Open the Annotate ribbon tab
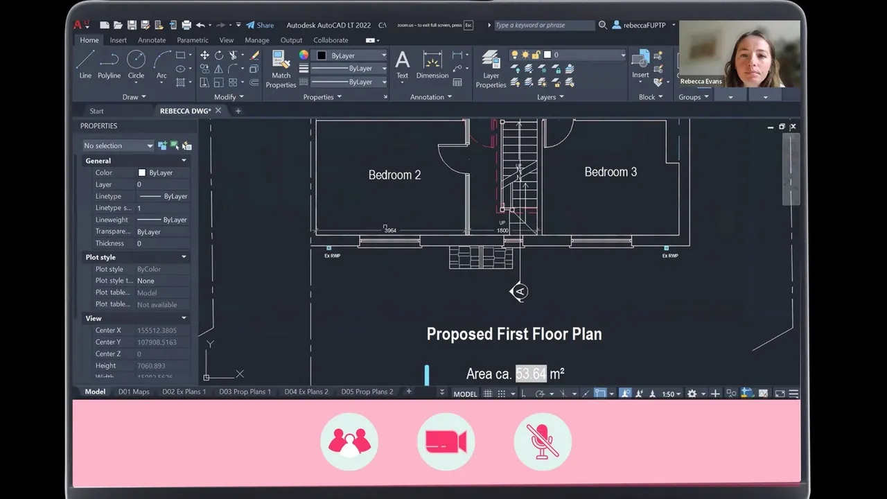 152,40
